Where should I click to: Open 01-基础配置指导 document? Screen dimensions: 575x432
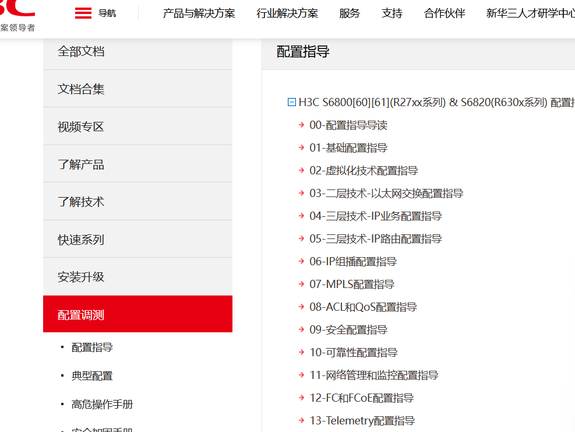pyautogui.click(x=348, y=148)
